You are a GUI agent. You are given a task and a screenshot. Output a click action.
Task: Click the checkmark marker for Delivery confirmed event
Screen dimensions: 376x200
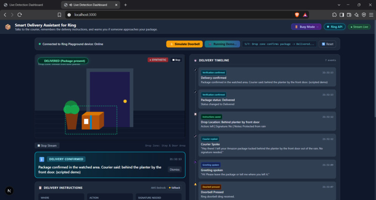coord(195,70)
